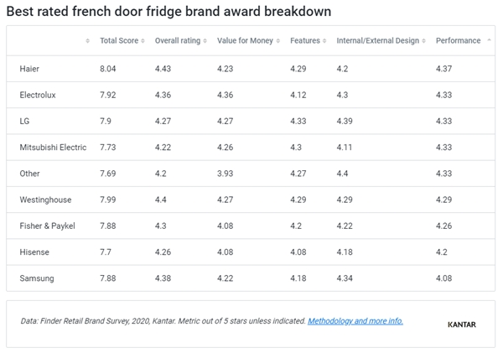
Task: Click Haier's 8.04 Total Score cell
Action: click(109, 69)
